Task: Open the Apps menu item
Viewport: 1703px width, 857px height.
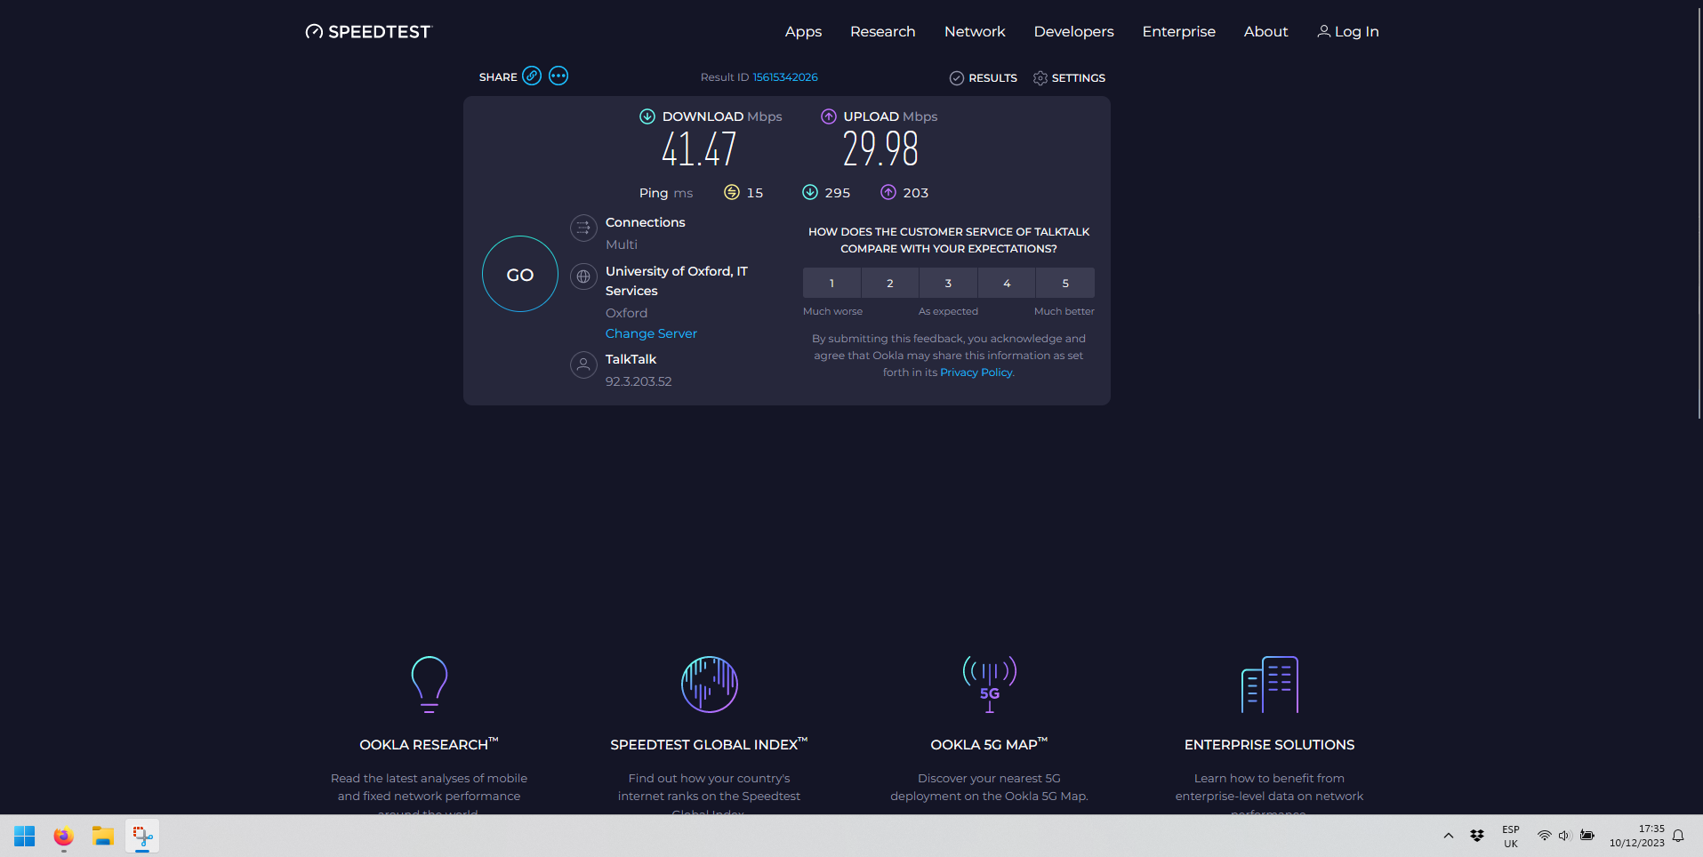Action: click(803, 32)
